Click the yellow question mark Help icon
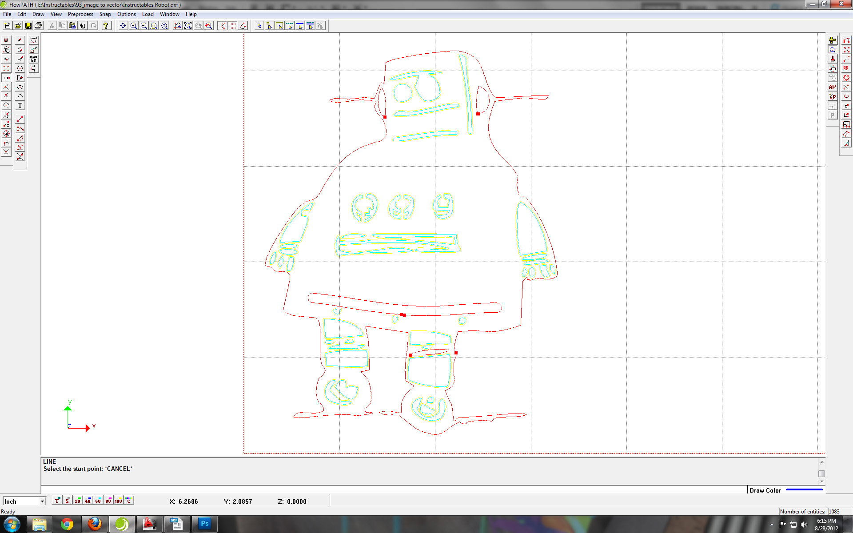 (106, 26)
